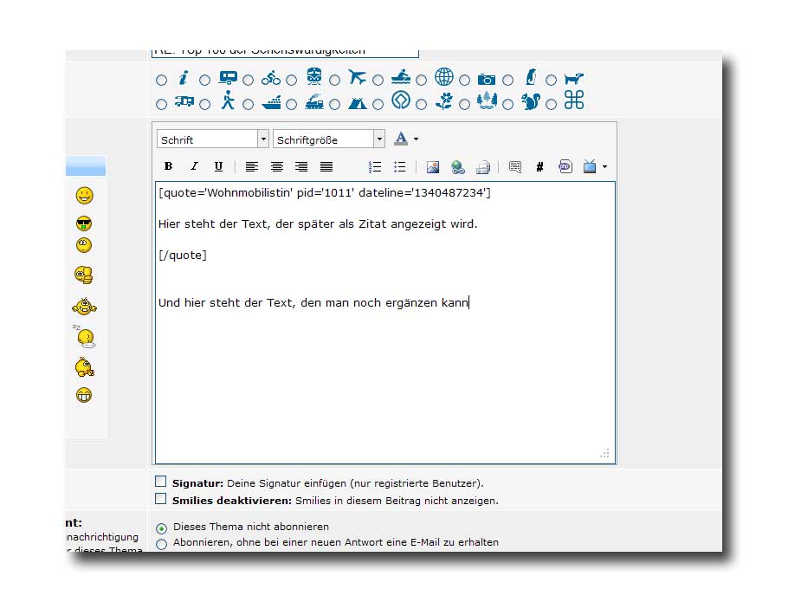Insert a hyperlink with globe icon
Image resolution: width=788 pixels, height=602 pixels.
click(458, 167)
